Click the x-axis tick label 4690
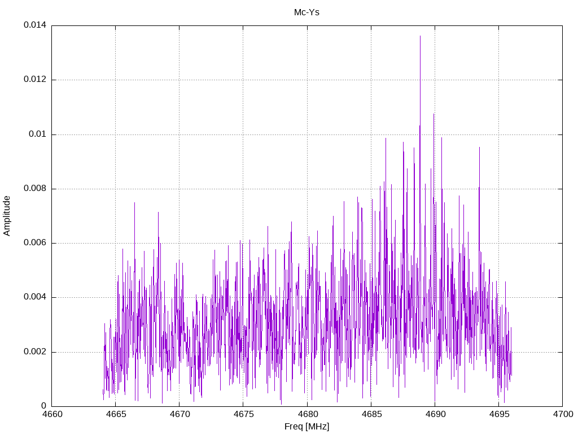578x434 pixels. (x=435, y=414)
